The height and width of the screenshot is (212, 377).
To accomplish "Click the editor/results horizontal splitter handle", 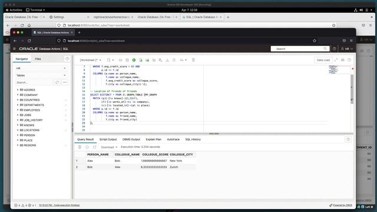I will click(214, 134).
